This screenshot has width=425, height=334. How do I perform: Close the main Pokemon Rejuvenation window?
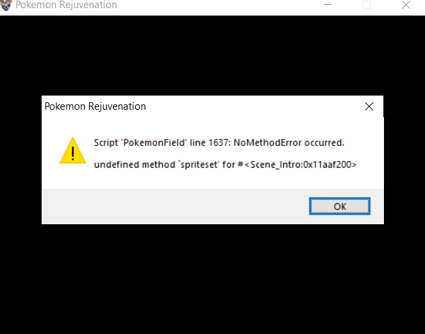405,5
